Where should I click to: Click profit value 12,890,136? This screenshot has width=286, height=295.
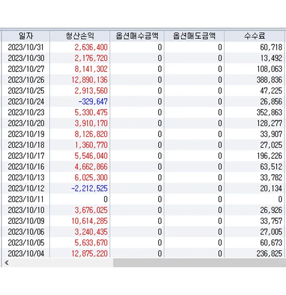click(x=89, y=80)
